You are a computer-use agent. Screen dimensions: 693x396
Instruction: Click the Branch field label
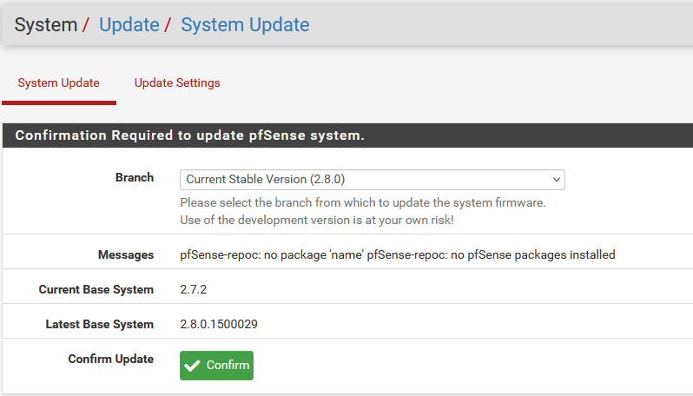[x=135, y=177]
